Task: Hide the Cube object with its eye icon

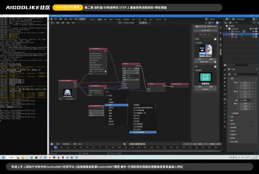Action: point(254,34)
